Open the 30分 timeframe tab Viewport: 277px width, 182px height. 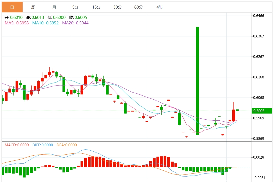coord(117,7)
